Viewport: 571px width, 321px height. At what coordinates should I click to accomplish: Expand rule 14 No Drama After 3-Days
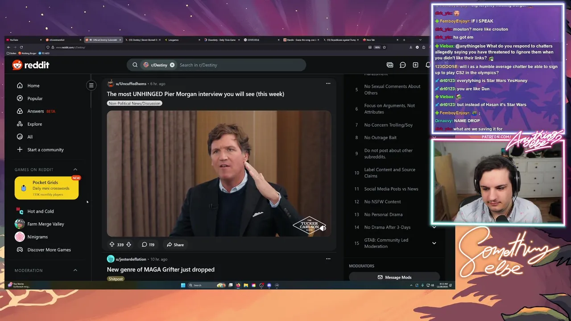[434, 227]
